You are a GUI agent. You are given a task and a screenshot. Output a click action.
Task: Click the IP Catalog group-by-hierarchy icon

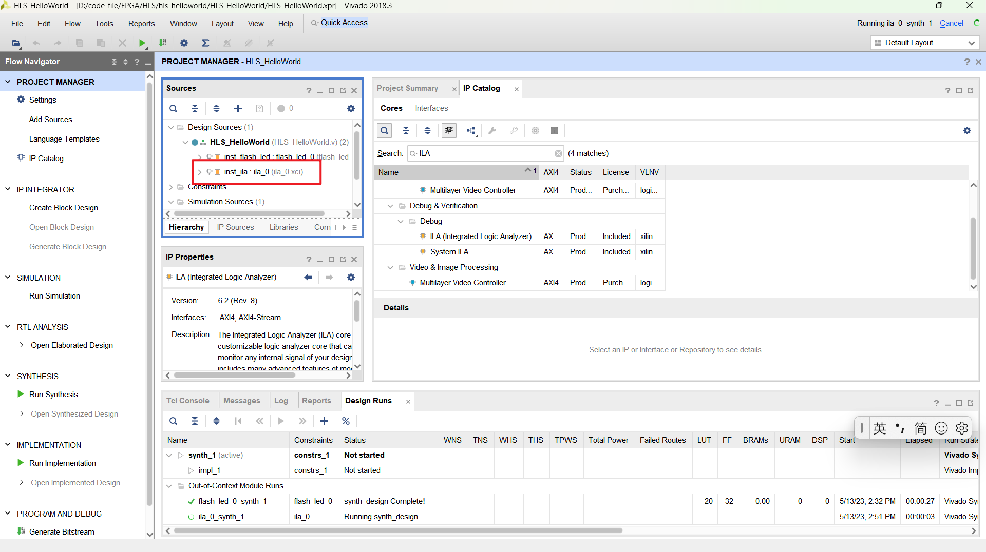click(x=471, y=131)
